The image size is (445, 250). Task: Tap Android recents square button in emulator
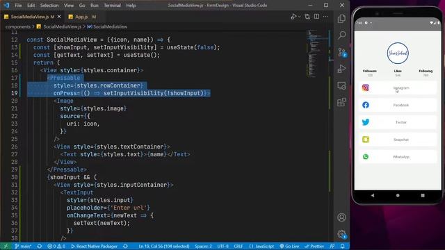423,195
